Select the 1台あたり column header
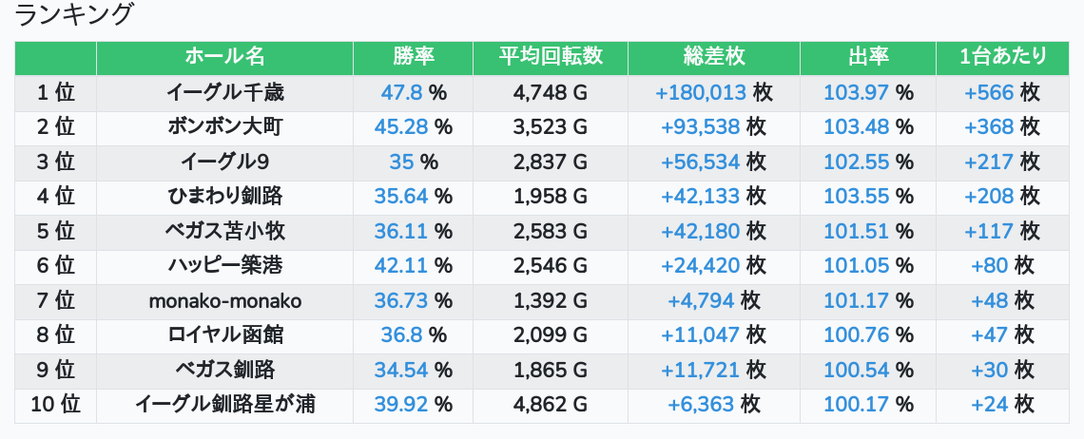The image size is (1084, 439). click(x=1002, y=57)
